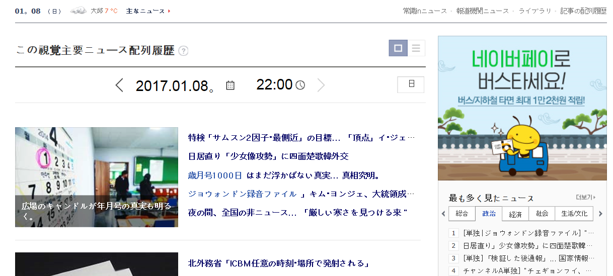Click the date 2017.01.08 text
The image size is (613, 276).
[176, 86]
